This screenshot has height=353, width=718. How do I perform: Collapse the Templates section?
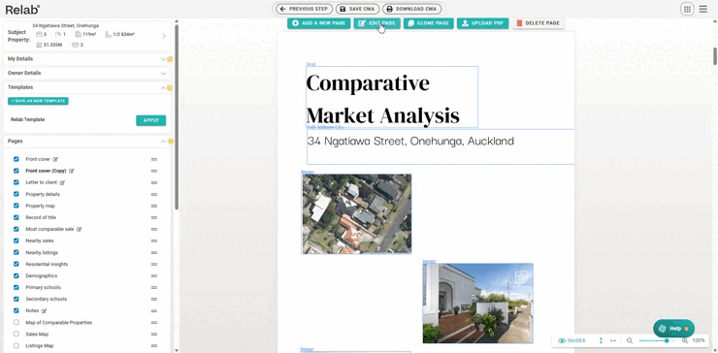(x=163, y=87)
